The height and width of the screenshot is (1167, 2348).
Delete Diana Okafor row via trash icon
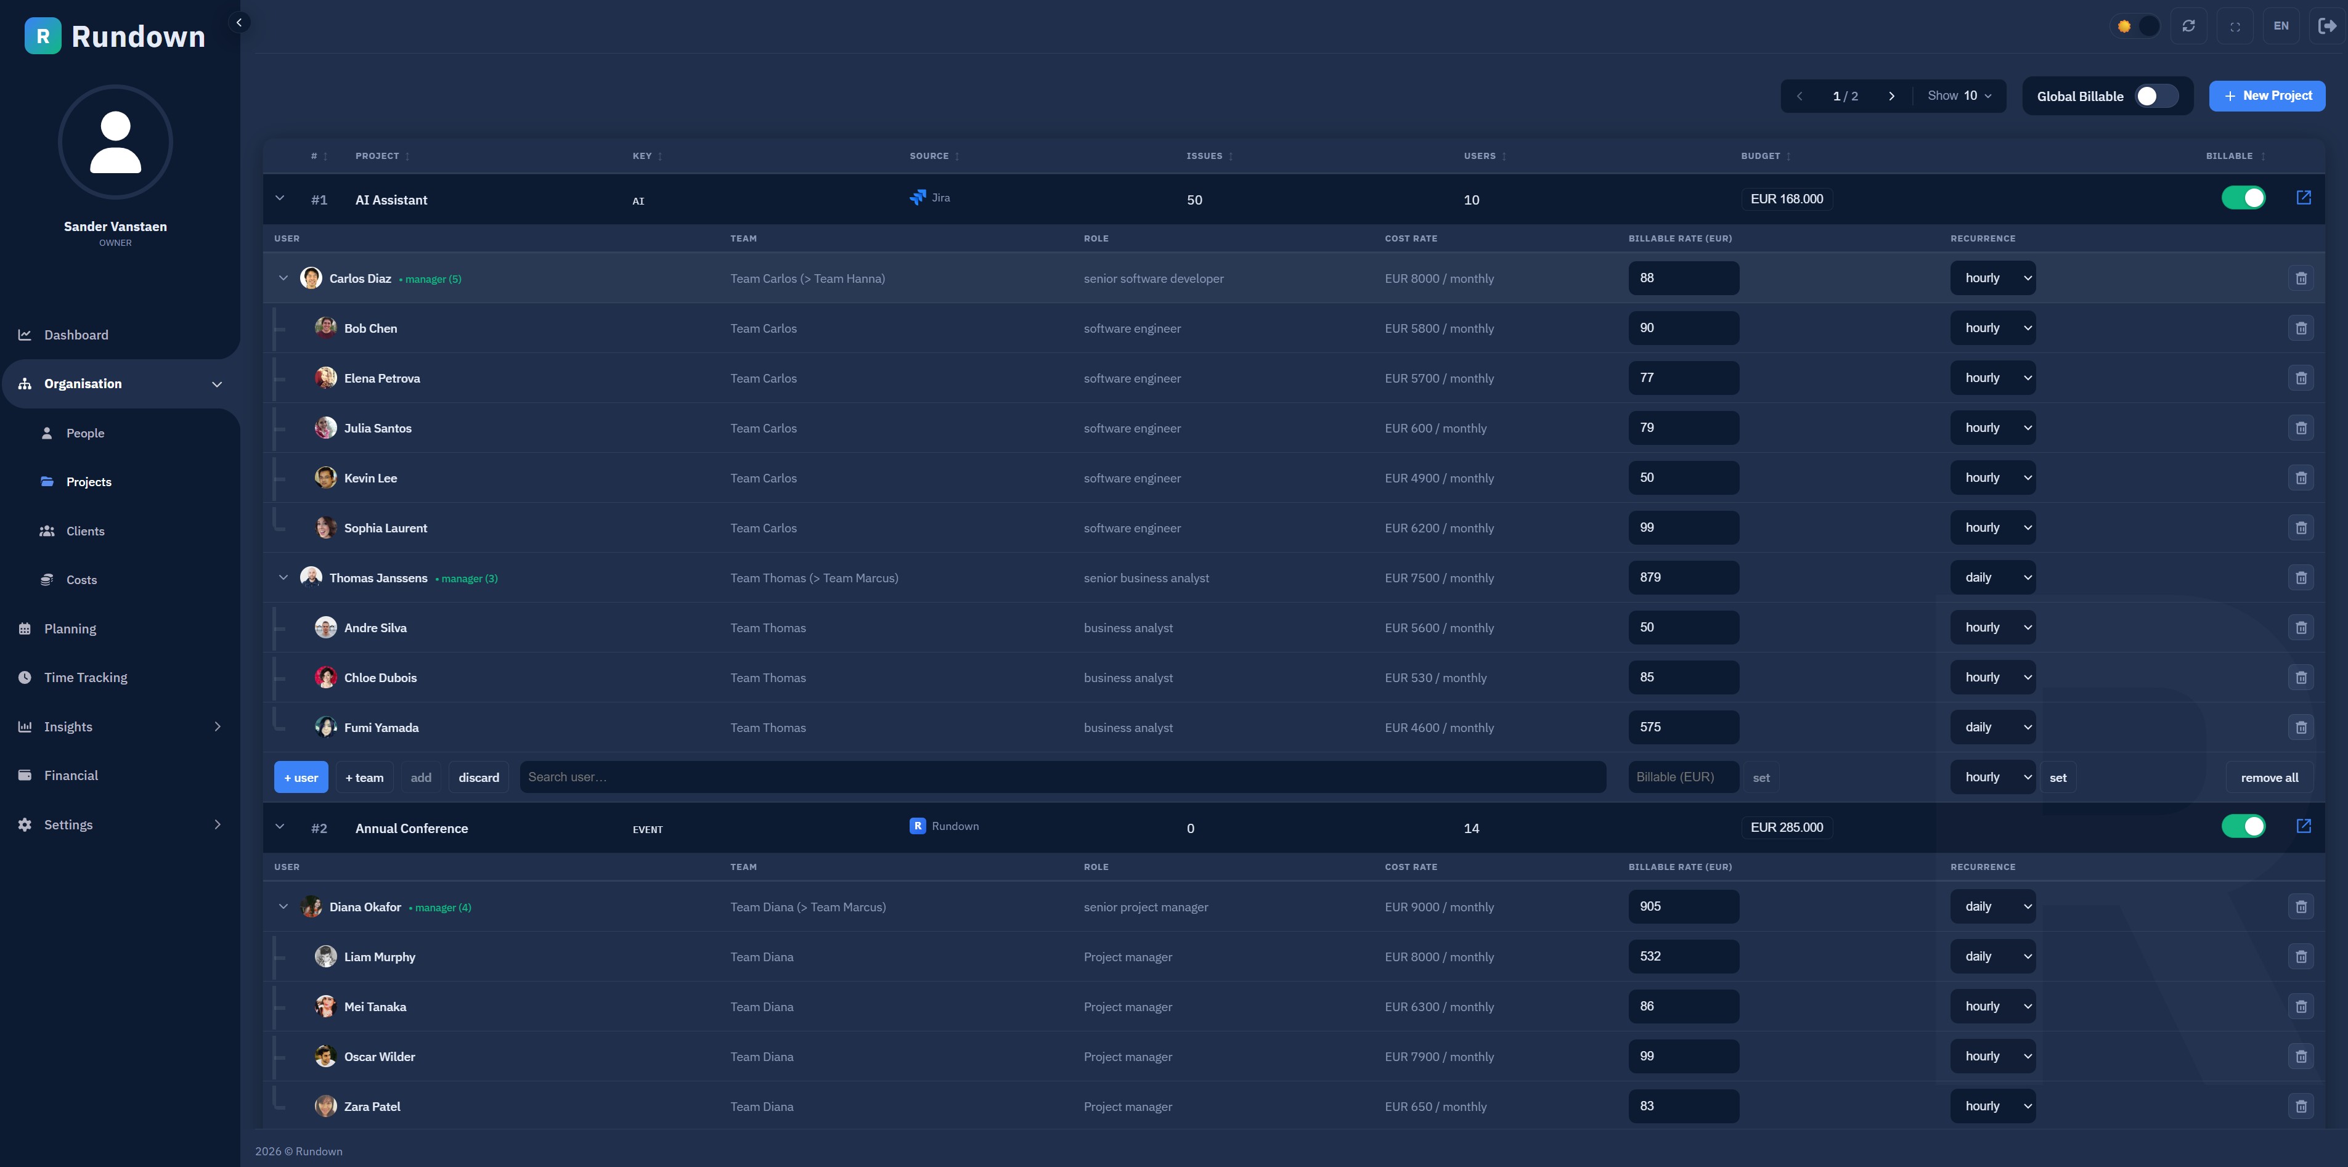2301,908
